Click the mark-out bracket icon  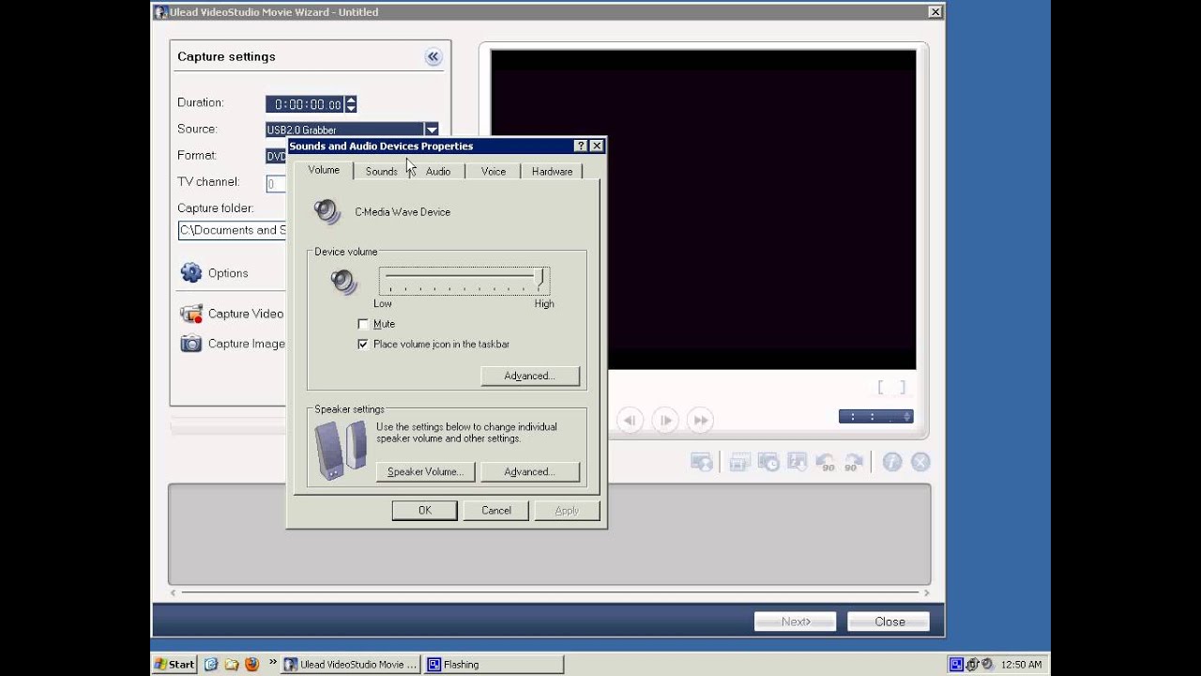[x=903, y=388]
